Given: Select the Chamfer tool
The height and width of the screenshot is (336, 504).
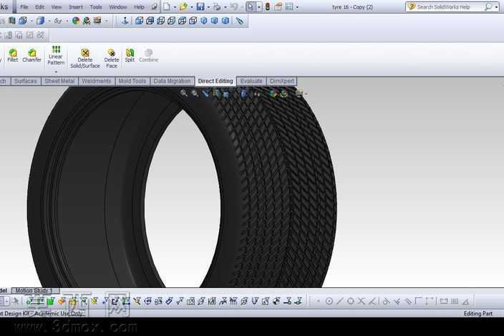Looking at the screenshot, I should click(x=31, y=55).
